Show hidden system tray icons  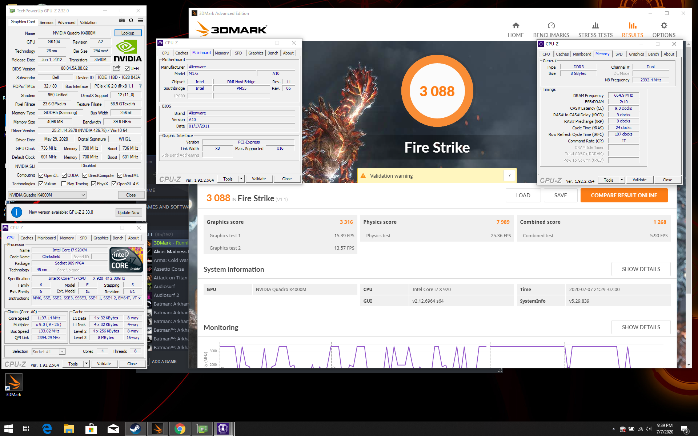614,429
